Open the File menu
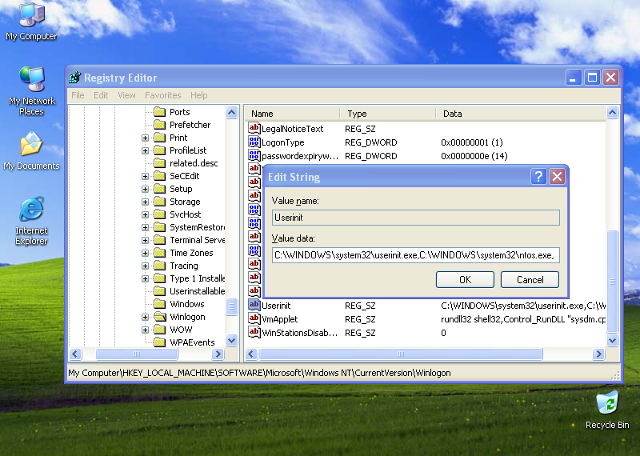This screenshot has height=456, width=640. (x=78, y=95)
